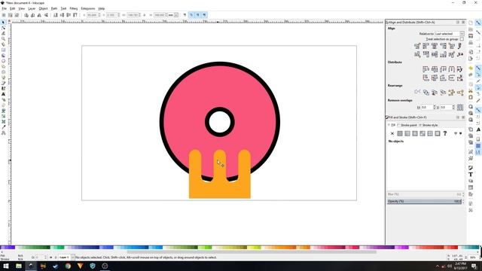This screenshot has height=271, width=482.
Task: Click Undo icon in commands bar
Action: [x=471, y=68]
